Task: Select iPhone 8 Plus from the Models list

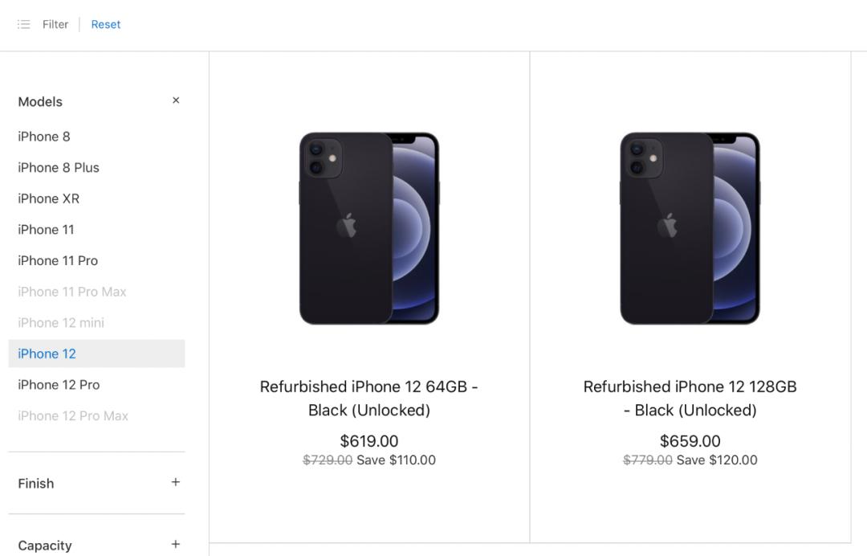Action: click(59, 167)
